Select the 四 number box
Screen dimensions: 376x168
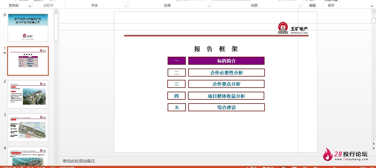click(176, 96)
